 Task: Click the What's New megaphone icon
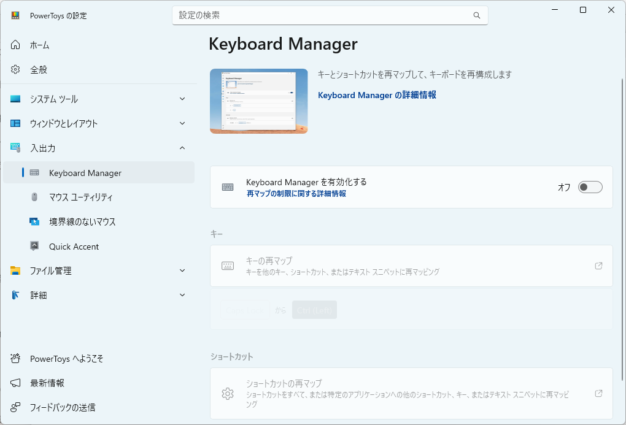[15, 383]
